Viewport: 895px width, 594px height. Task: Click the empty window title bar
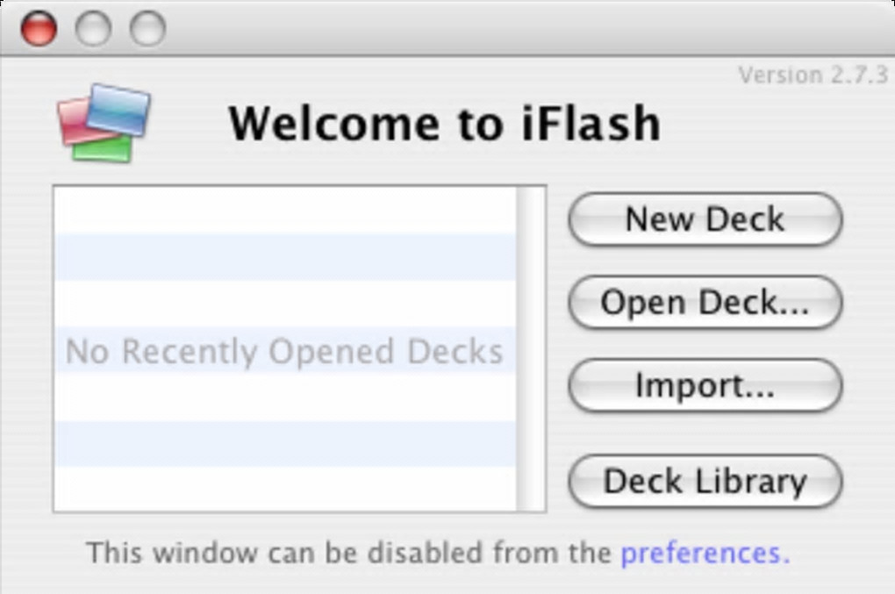[x=526, y=28]
